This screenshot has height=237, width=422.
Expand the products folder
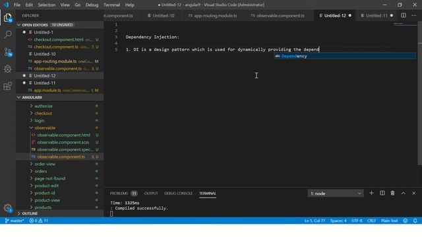coord(43,207)
